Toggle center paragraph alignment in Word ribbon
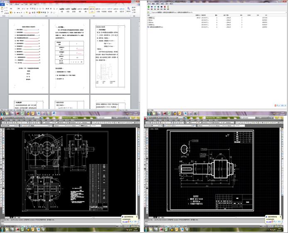Screen dimensions: 288x233 pos(39,12)
